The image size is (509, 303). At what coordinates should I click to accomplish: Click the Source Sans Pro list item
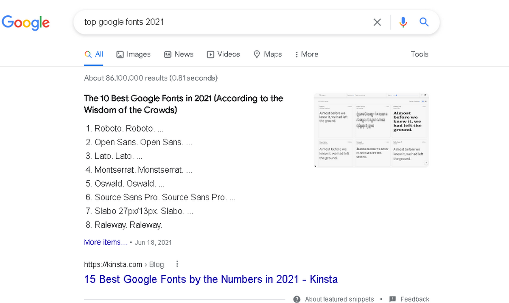(161, 198)
